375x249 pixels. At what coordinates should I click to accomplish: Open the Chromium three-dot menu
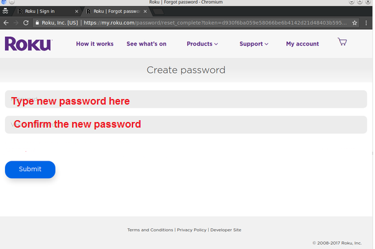tap(366, 23)
